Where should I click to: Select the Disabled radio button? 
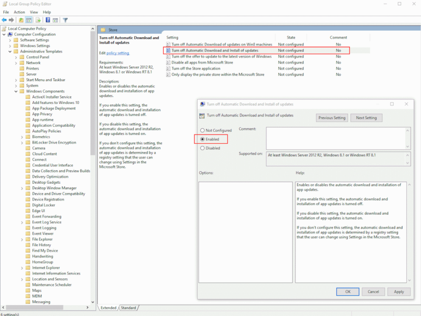coord(202,149)
